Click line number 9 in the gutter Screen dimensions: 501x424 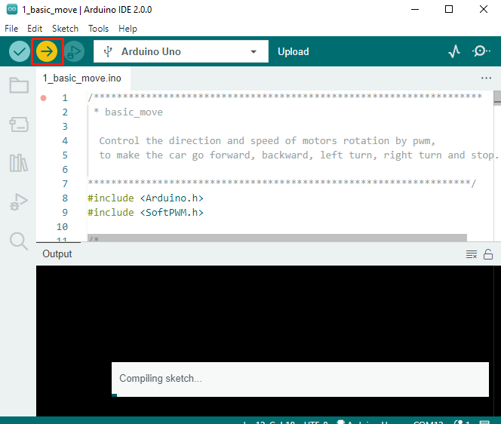[x=65, y=213]
